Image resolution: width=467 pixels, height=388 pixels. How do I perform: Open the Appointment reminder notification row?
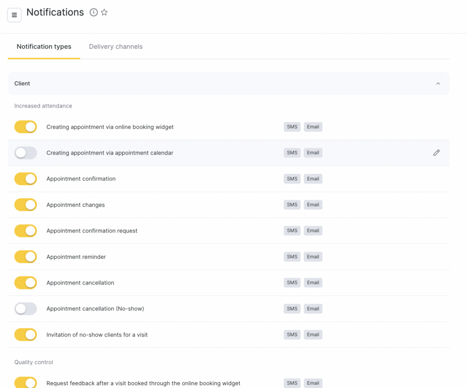[x=76, y=257]
